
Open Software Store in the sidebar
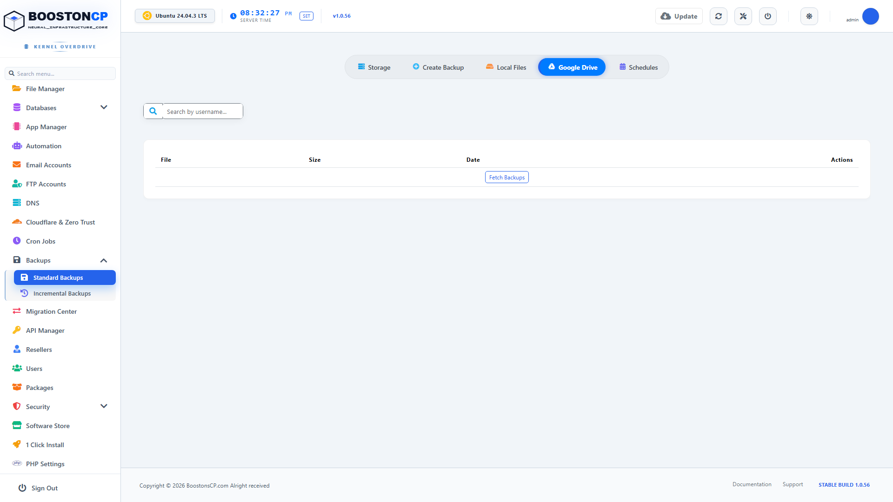(60, 426)
